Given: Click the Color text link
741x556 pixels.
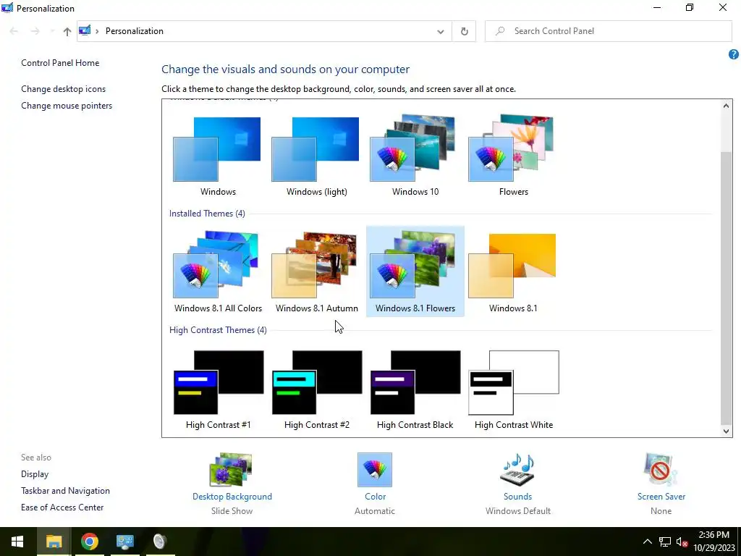Looking at the screenshot, I should tap(376, 497).
